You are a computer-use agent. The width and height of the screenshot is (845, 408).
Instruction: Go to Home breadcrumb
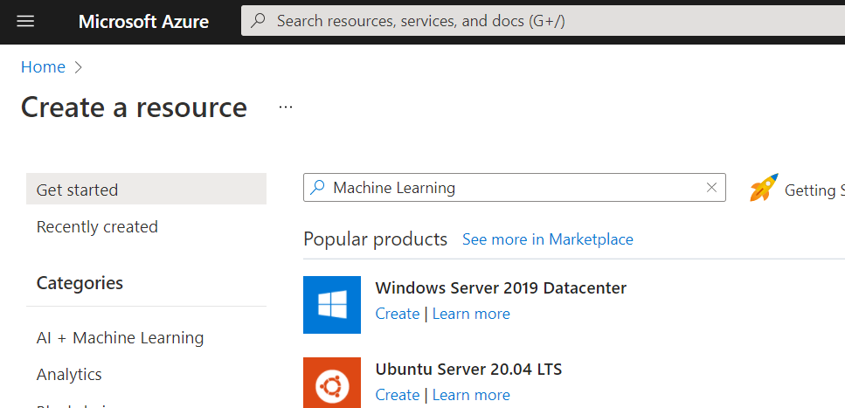(43, 66)
